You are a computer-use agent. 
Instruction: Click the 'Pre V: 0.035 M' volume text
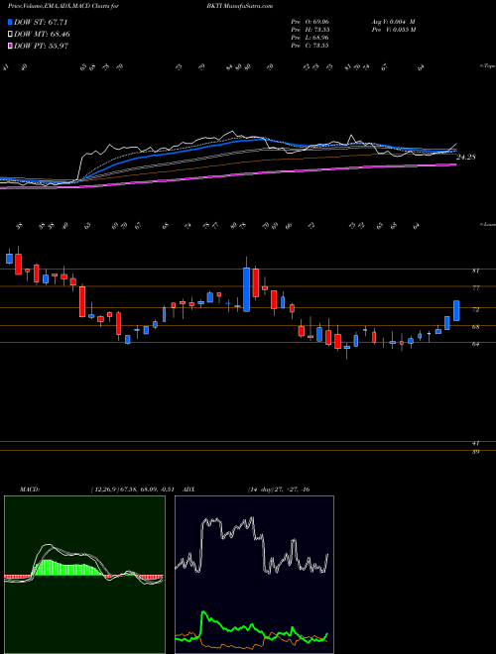pos(394,30)
